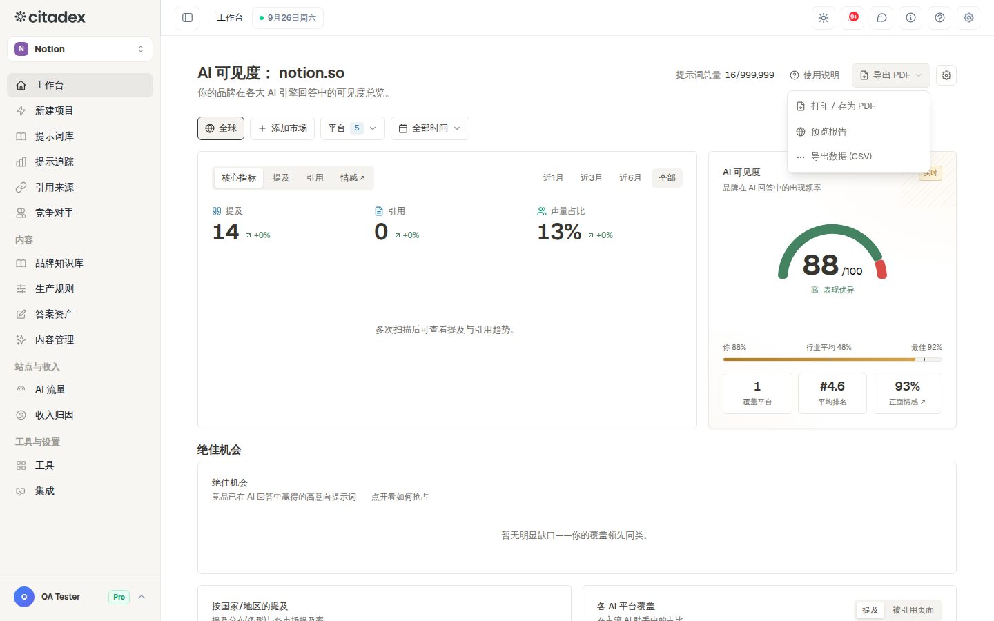Open 内容管理 in sidebar
This screenshot has height=621, width=994.
pos(80,339)
